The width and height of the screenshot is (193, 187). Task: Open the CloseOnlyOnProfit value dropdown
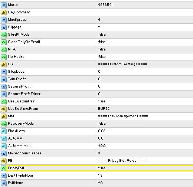(x=145, y=42)
